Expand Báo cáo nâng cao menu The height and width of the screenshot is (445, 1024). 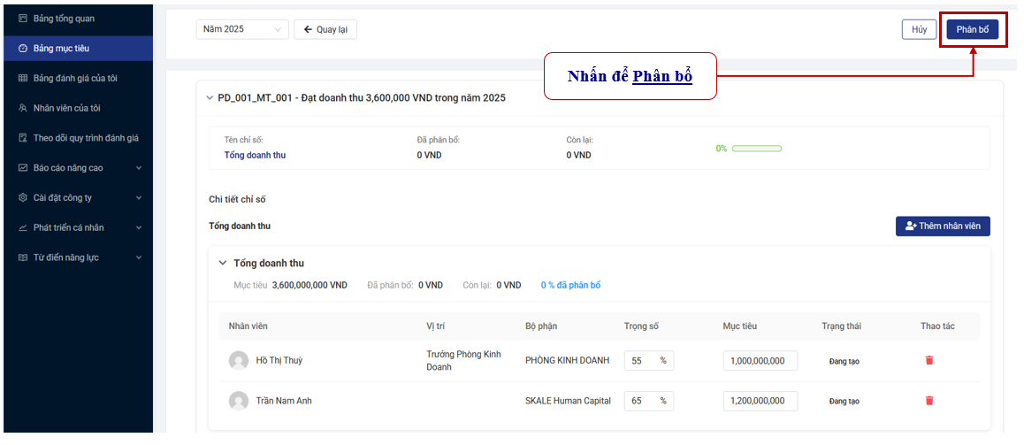coord(139,168)
